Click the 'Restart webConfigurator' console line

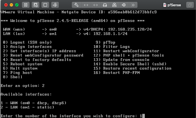pos(126,51)
